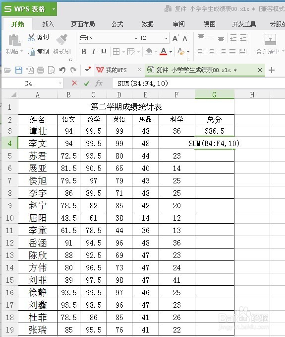Open the 开发工具 ribbon tab
Screen dimensions: 285x337
click(x=244, y=24)
